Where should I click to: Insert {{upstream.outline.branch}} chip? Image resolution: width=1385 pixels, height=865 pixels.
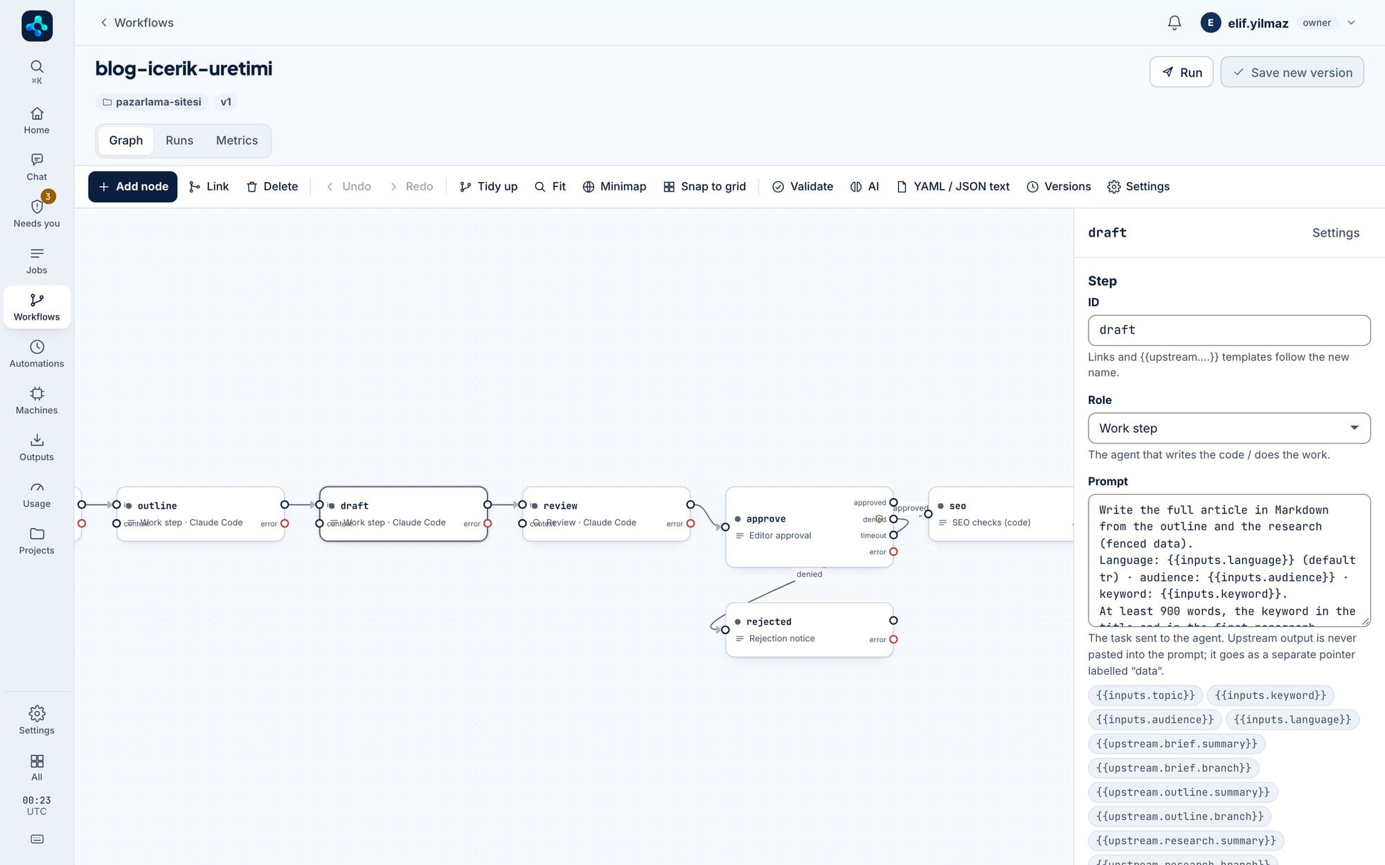coord(1179,817)
